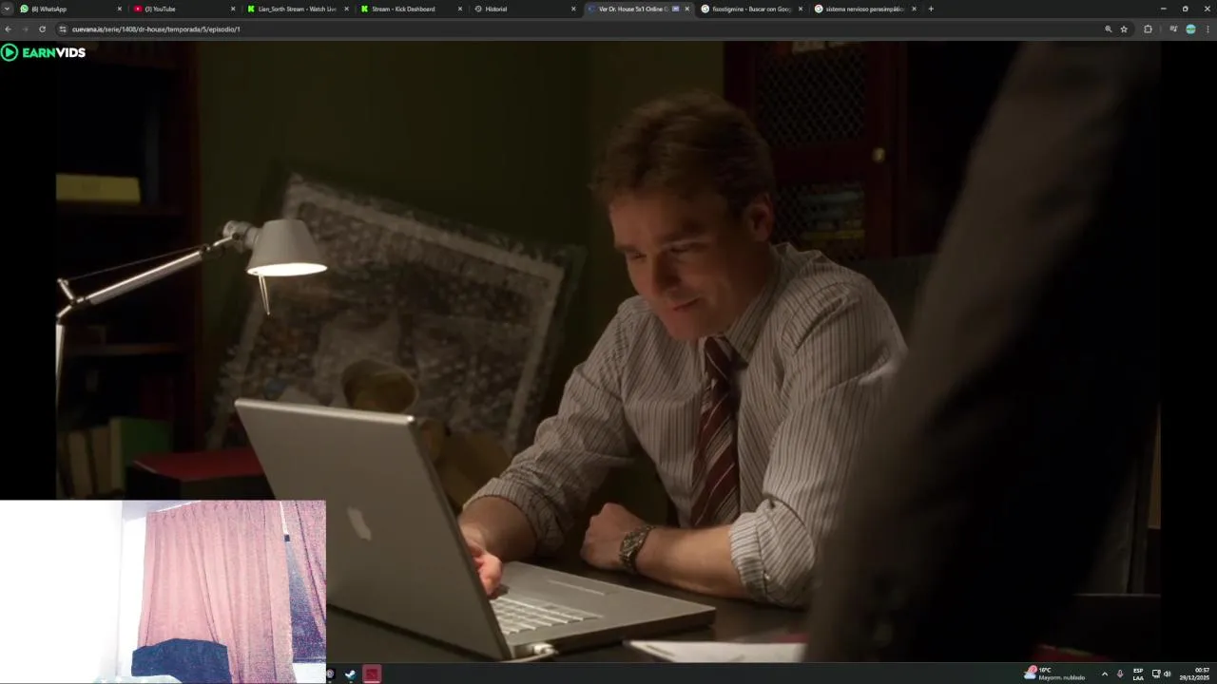Bookmark this page with the star

pos(1124,29)
